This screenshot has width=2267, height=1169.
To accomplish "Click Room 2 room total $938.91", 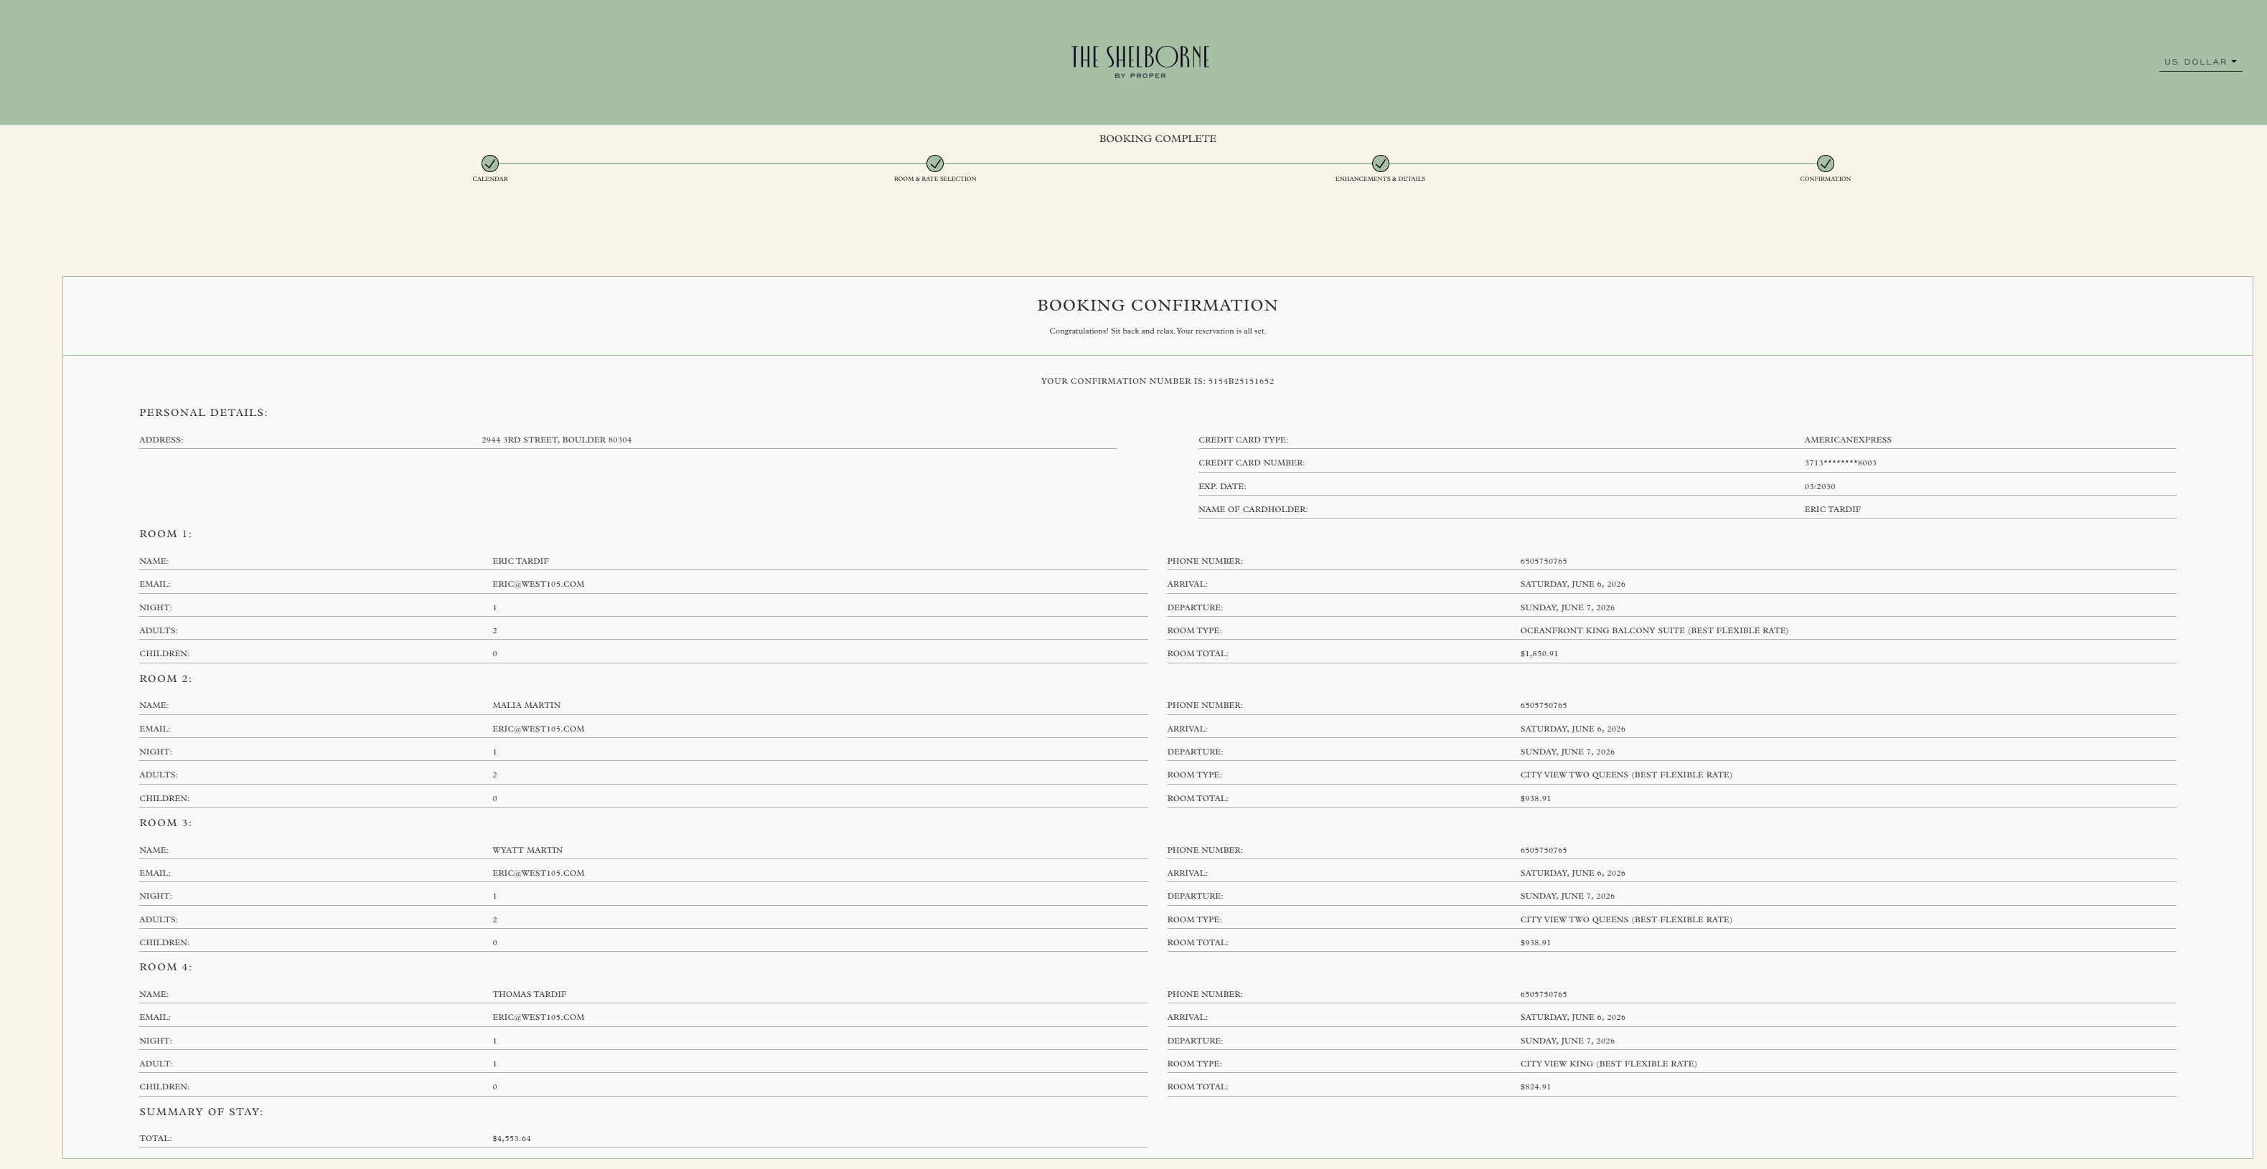I will pyautogui.click(x=1535, y=799).
